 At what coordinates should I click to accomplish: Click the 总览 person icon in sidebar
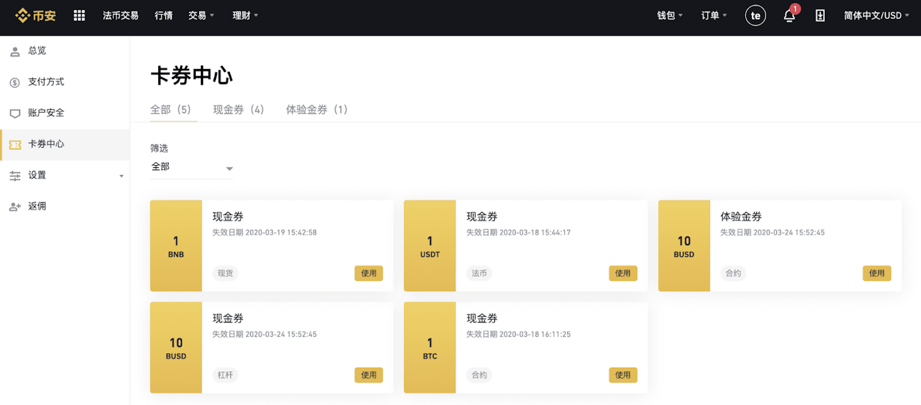(15, 51)
